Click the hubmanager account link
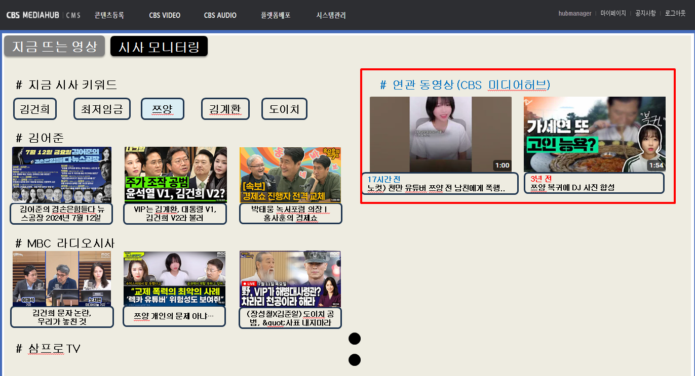The width and height of the screenshot is (695, 376). (x=575, y=13)
